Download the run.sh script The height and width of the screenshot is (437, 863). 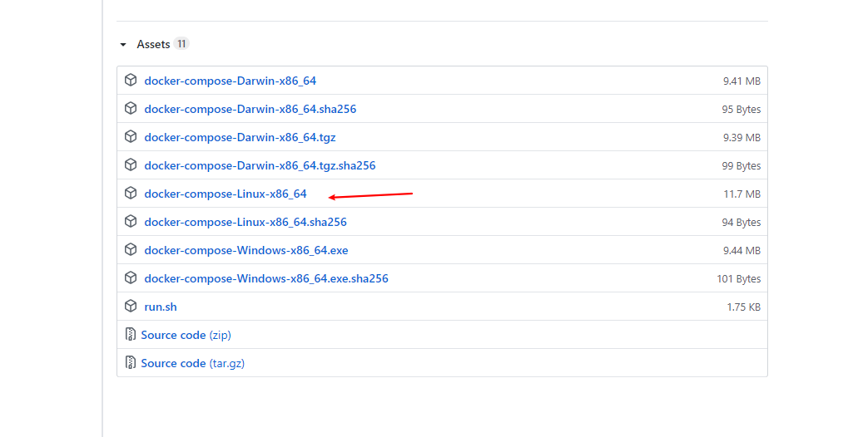click(161, 307)
